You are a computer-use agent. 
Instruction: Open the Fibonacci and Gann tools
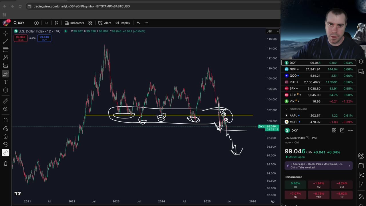(5, 49)
